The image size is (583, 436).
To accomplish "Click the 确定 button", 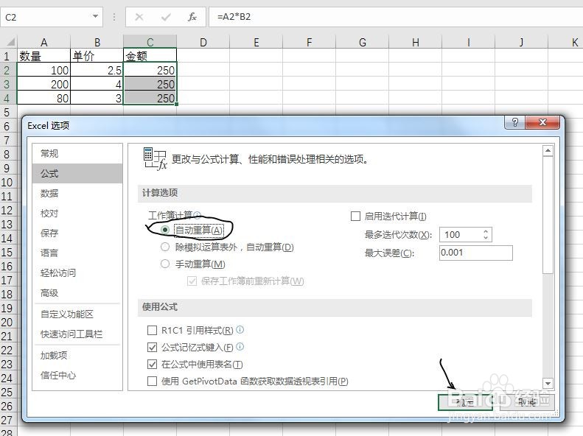I will 465,402.
